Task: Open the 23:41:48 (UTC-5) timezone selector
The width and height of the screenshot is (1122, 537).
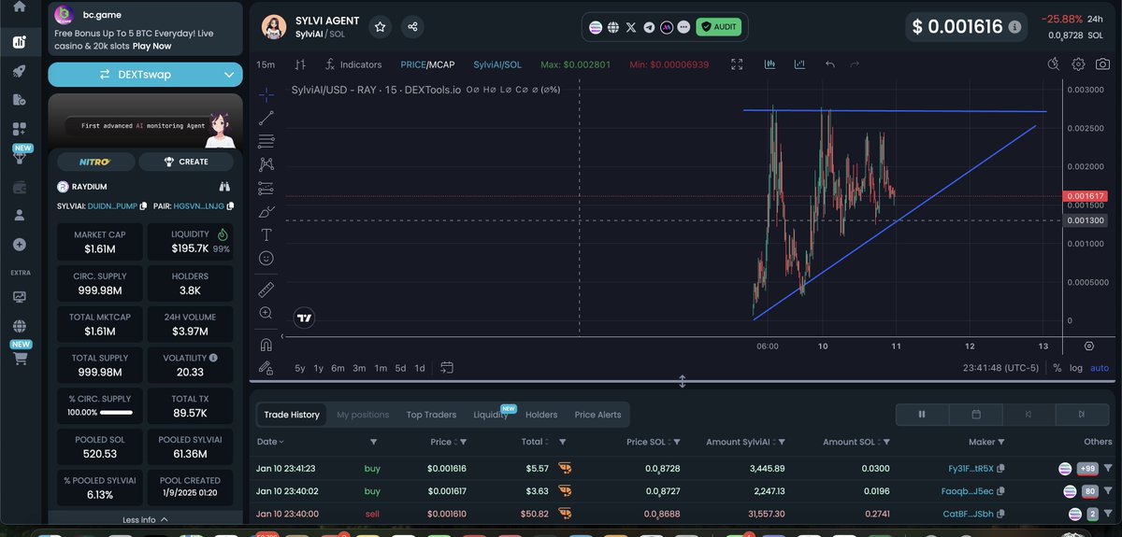Action: (1002, 368)
